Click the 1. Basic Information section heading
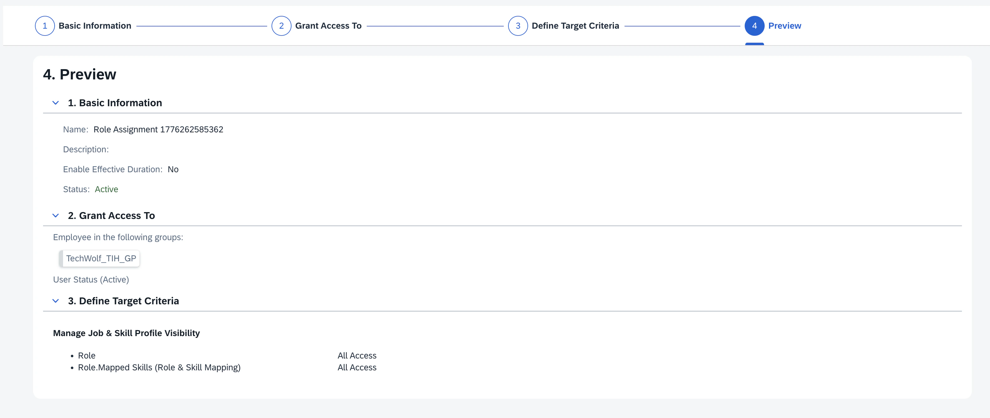The width and height of the screenshot is (990, 418). pos(115,103)
